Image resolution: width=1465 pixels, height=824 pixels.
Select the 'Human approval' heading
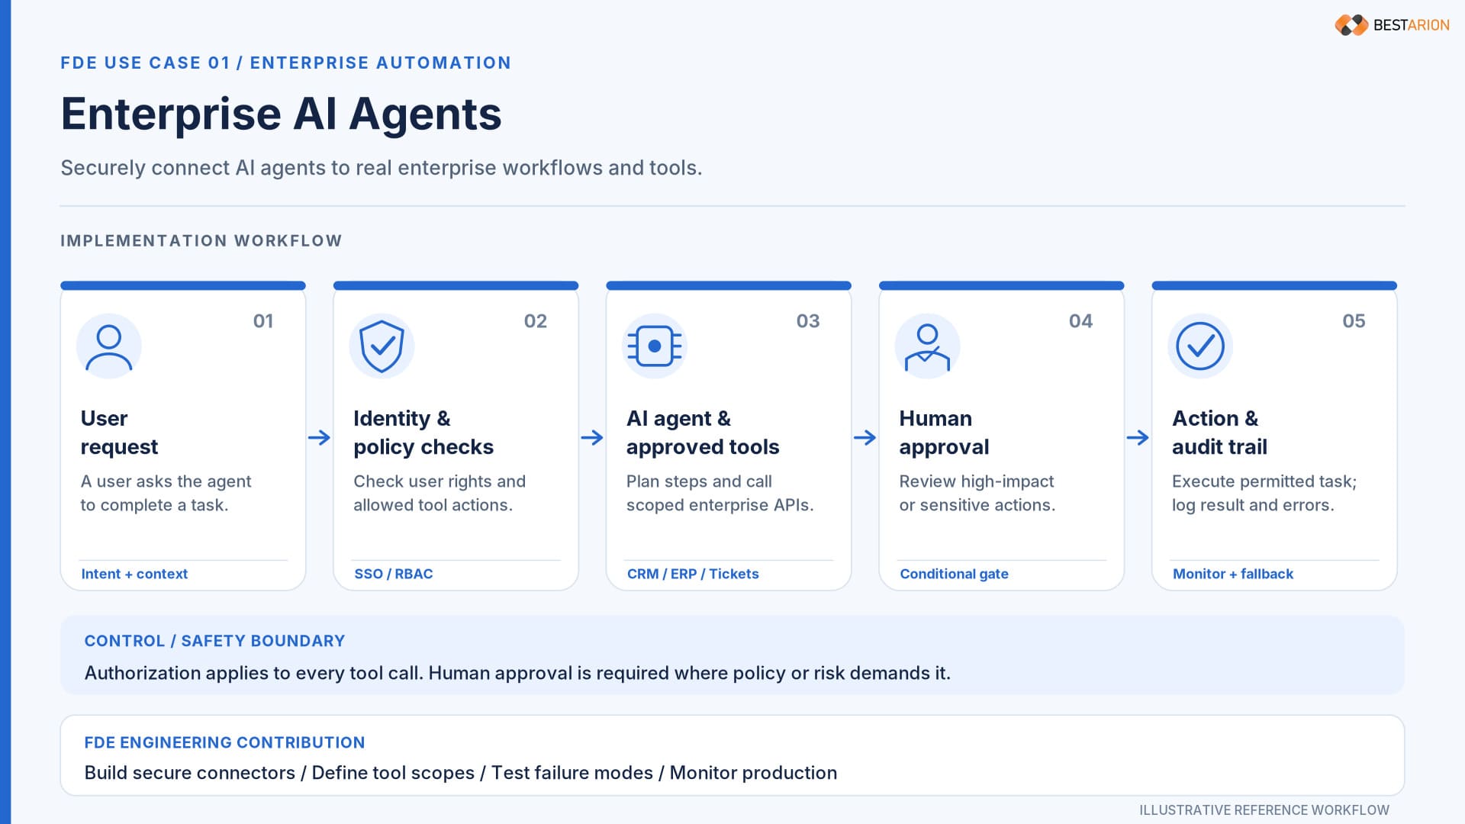tap(944, 433)
